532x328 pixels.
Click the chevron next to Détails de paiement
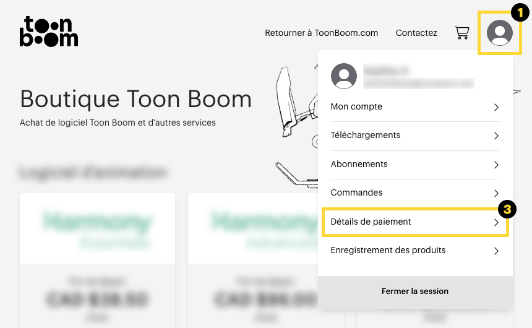click(496, 222)
